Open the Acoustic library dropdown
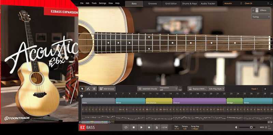Screen dimensions: 273x135 [x=233, y=3]
